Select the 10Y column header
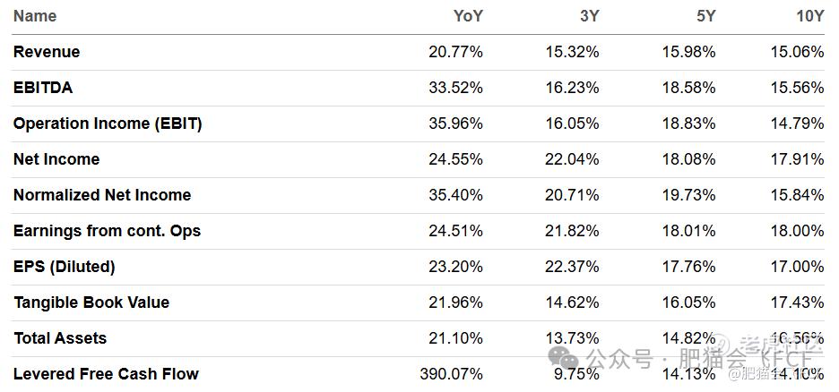The image size is (839, 392). pos(810,16)
